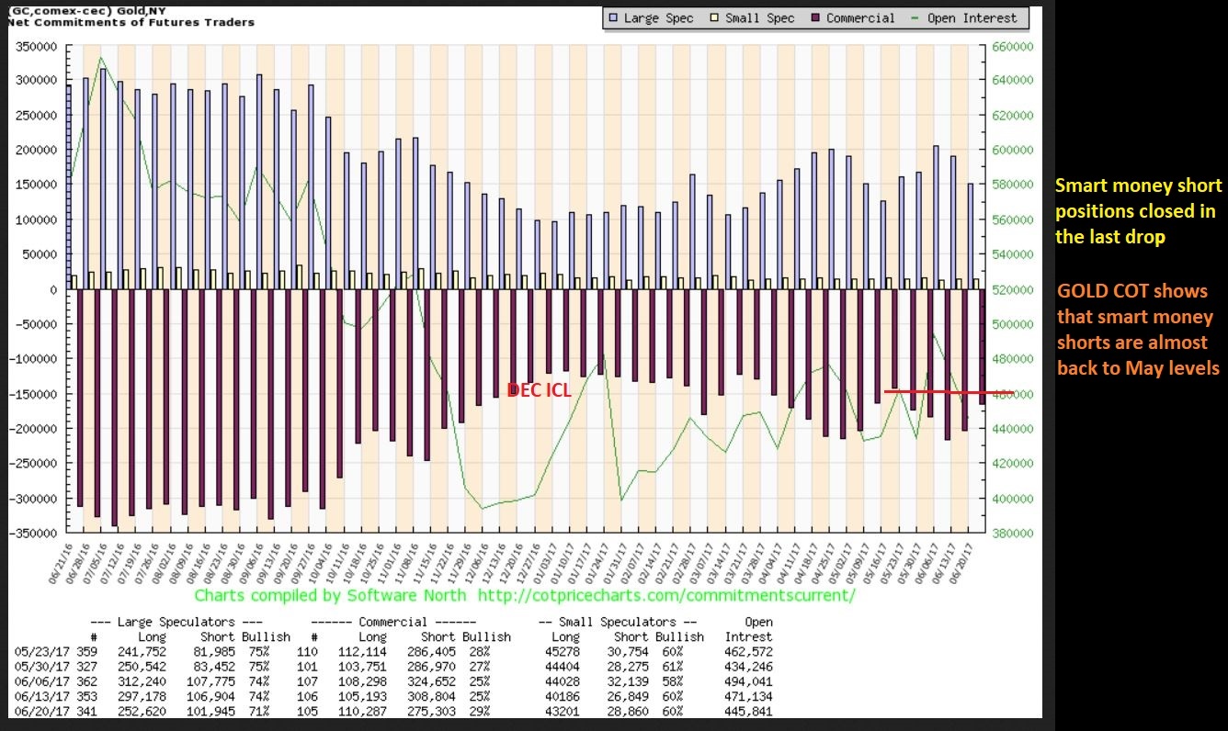
Task: Click the red horizontal May level line
Action: click(x=948, y=392)
